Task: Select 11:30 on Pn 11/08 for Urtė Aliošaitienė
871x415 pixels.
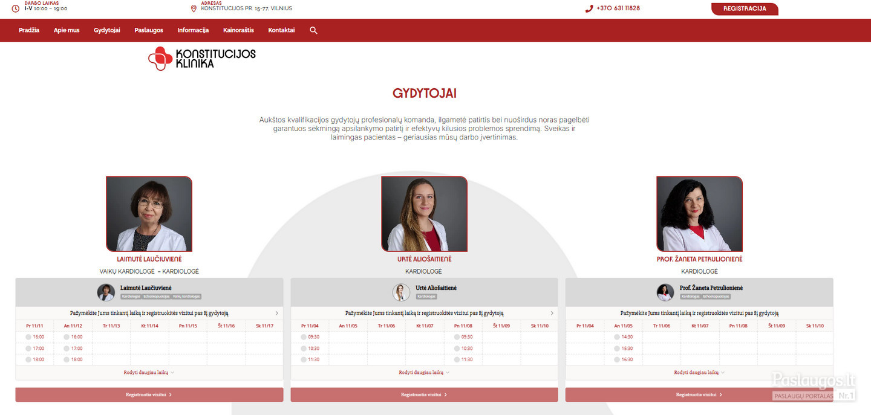Action: 463,359
